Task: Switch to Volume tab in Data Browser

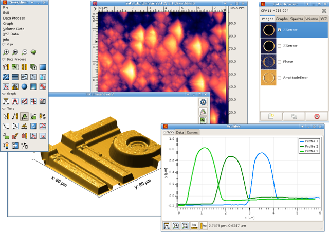Action: 312,19
